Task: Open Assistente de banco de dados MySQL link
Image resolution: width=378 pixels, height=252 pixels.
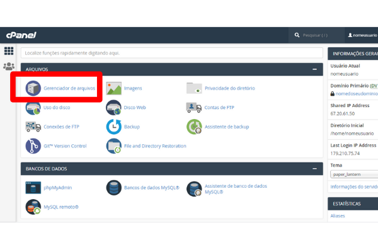Action: [x=236, y=189]
